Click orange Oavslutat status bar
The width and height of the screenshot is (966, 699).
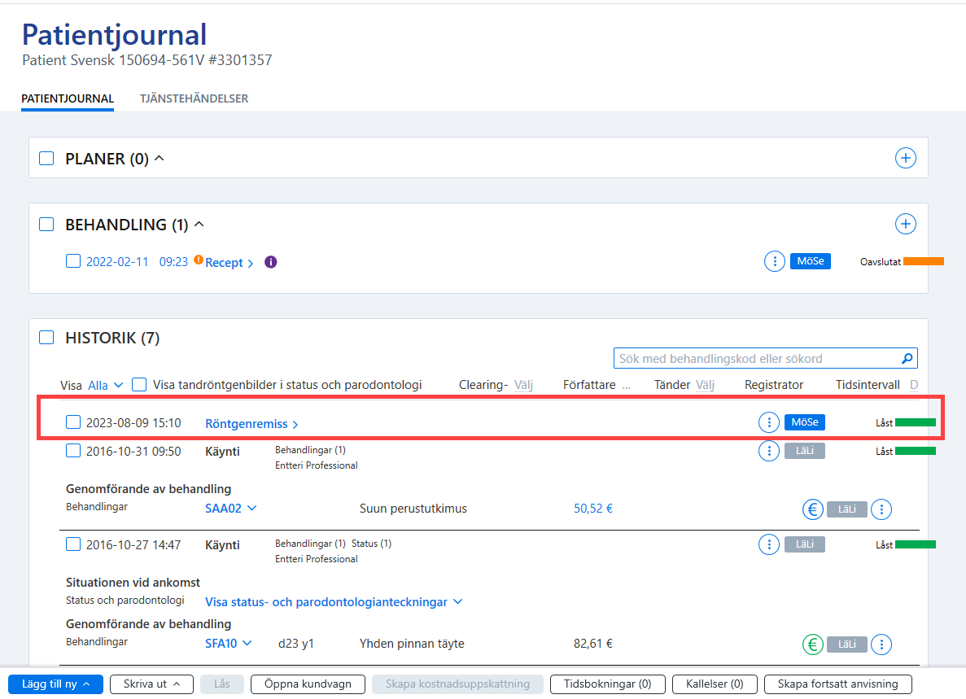click(x=924, y=262)
